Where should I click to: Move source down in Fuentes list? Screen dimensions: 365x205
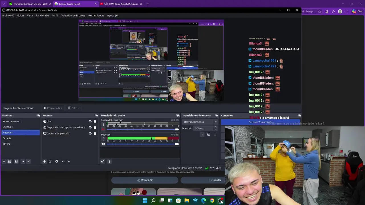click(69, 161)
